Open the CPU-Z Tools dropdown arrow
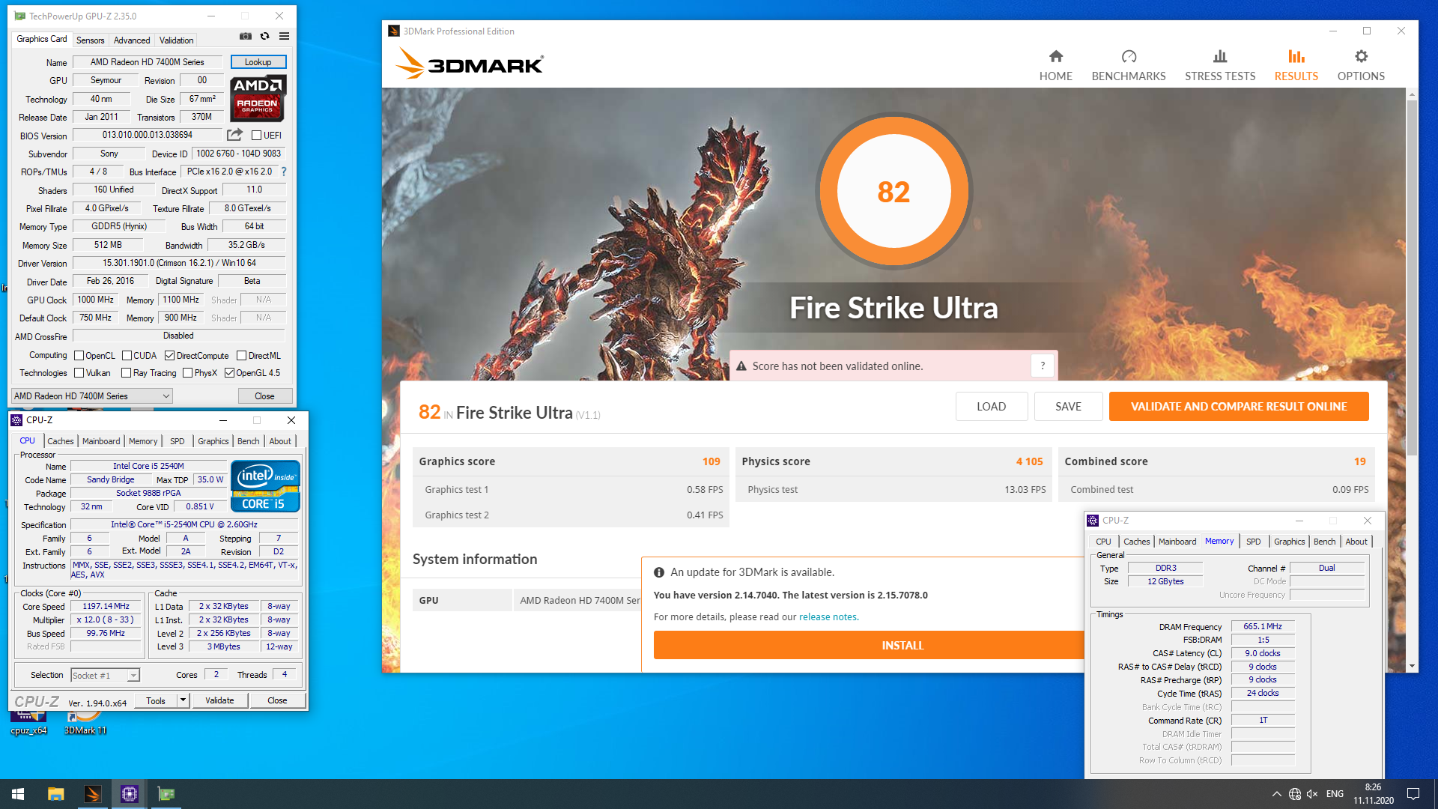Screen dimensions: 1438x809 tap(183, 700)
